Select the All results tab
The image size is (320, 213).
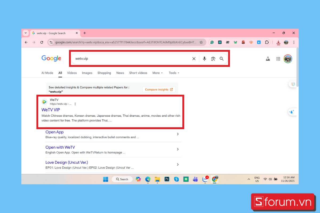click(x=60, y=73)
